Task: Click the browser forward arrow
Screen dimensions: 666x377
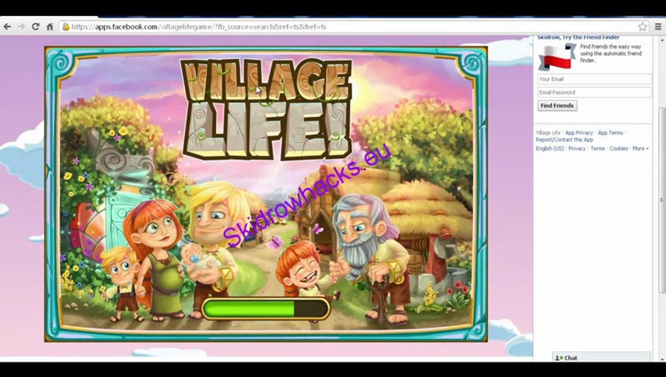Action: coord(21,26)
